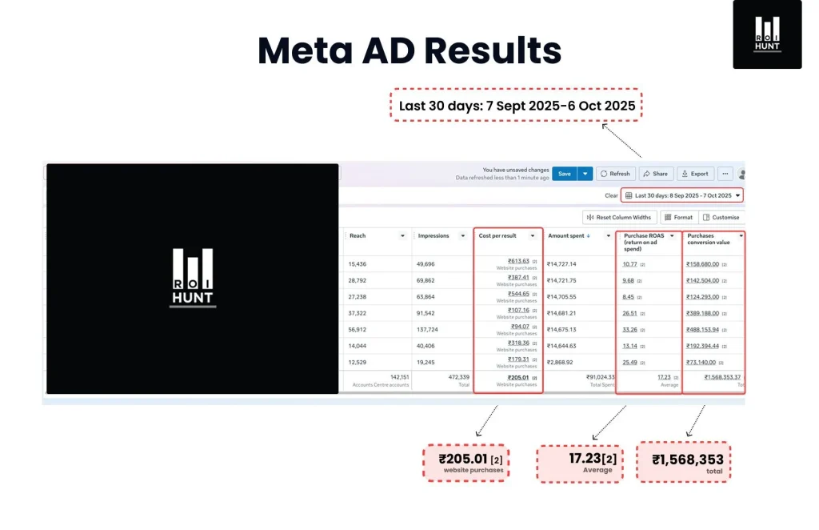
Task: Open the Cost per result column dropdown
Action: pos(533,236)
